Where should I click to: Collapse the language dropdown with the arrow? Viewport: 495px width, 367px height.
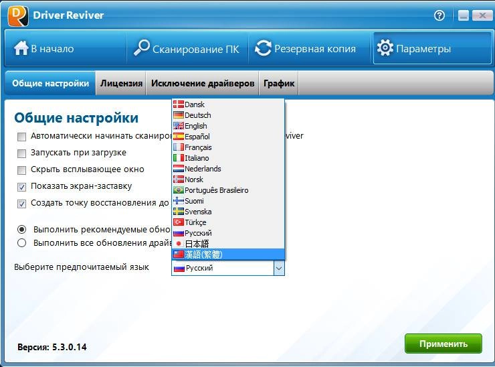pos(279,269)
